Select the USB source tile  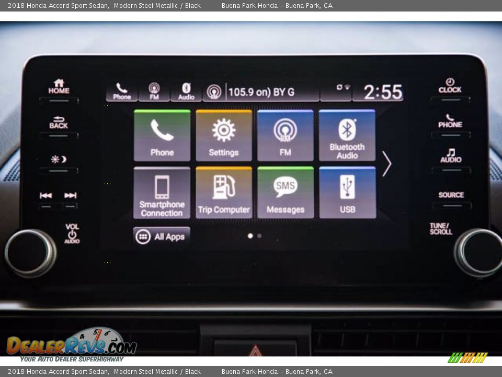click(347, 193)
